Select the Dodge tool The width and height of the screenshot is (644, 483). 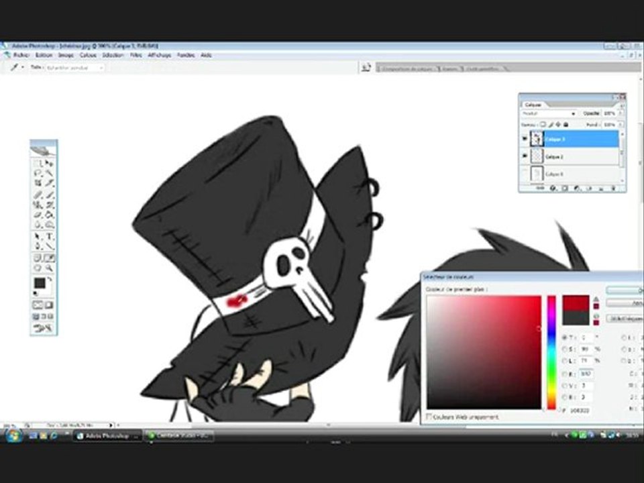(x=49, y=225)
